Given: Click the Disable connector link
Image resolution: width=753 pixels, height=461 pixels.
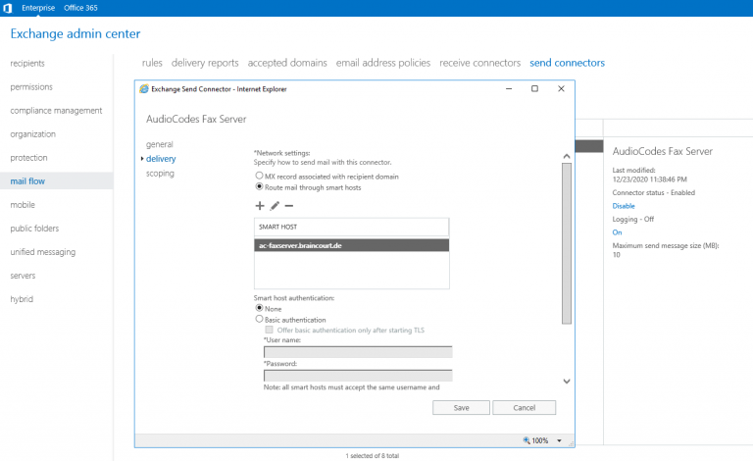Looking at the screenshot, I should 624,206.
